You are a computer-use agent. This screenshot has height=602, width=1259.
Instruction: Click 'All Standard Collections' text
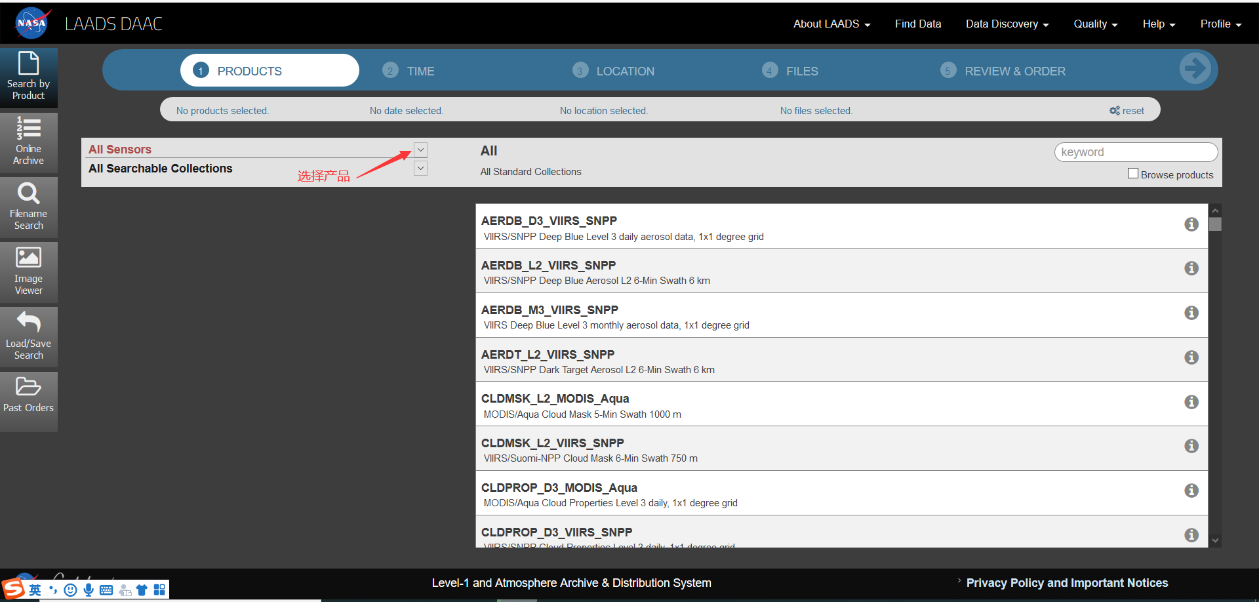coord(530,172)
